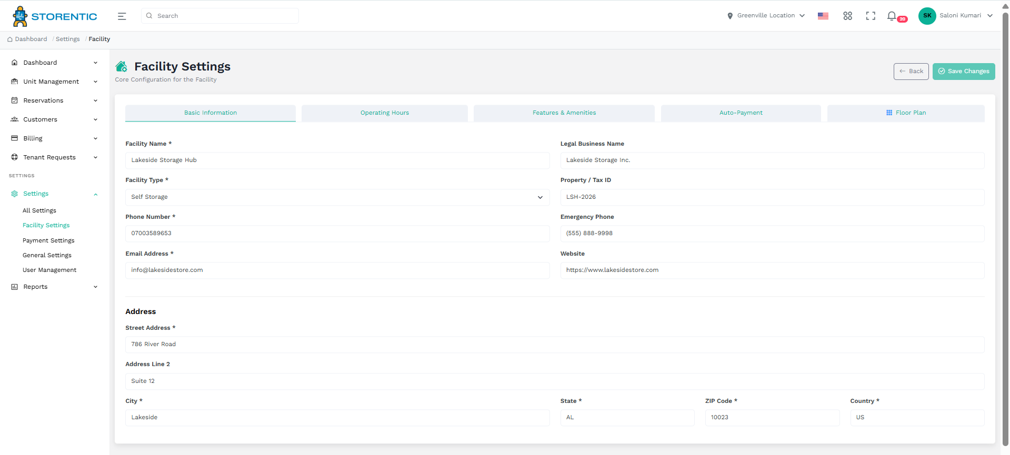This screenshot has height=455, width=1010.
Task: Expand the Tenant Requests chevron
Action: (x=95, y=157)
